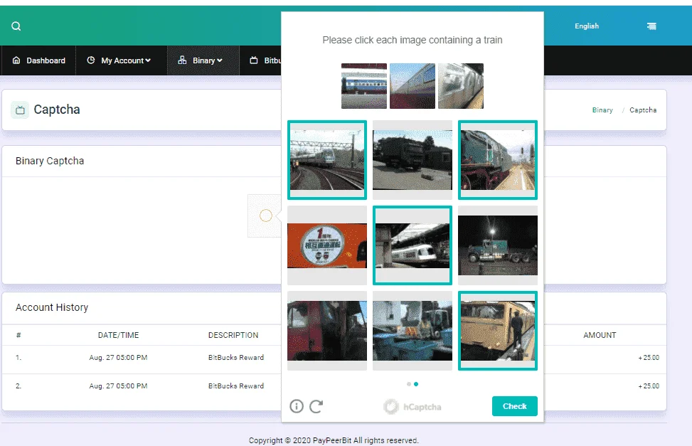
Task: Open the hamburger menu icon at top right
Action: [x=651, y=26]
